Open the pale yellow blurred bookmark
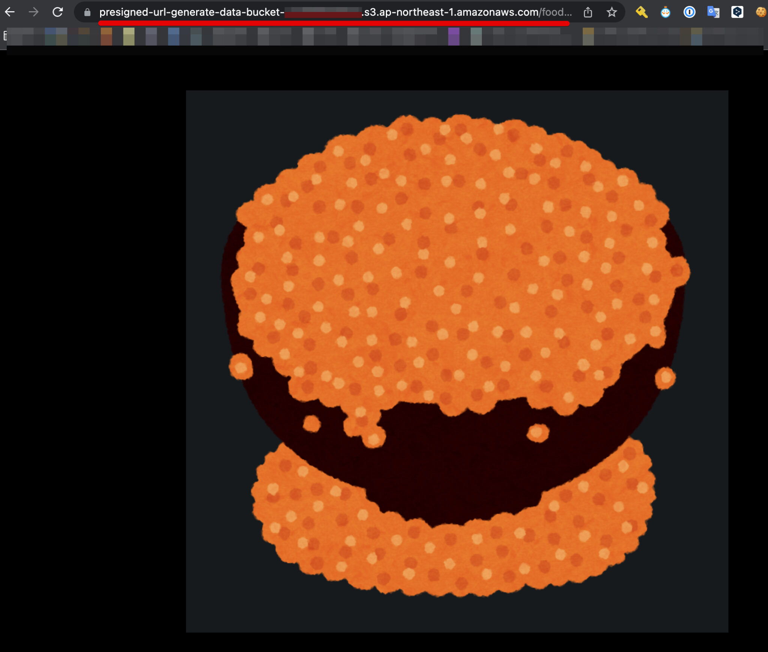 (129, 36)
